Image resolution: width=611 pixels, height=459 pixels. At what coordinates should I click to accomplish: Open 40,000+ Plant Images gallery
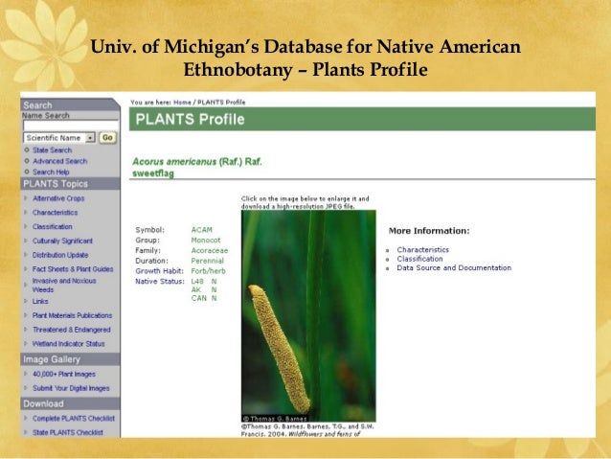64,374
